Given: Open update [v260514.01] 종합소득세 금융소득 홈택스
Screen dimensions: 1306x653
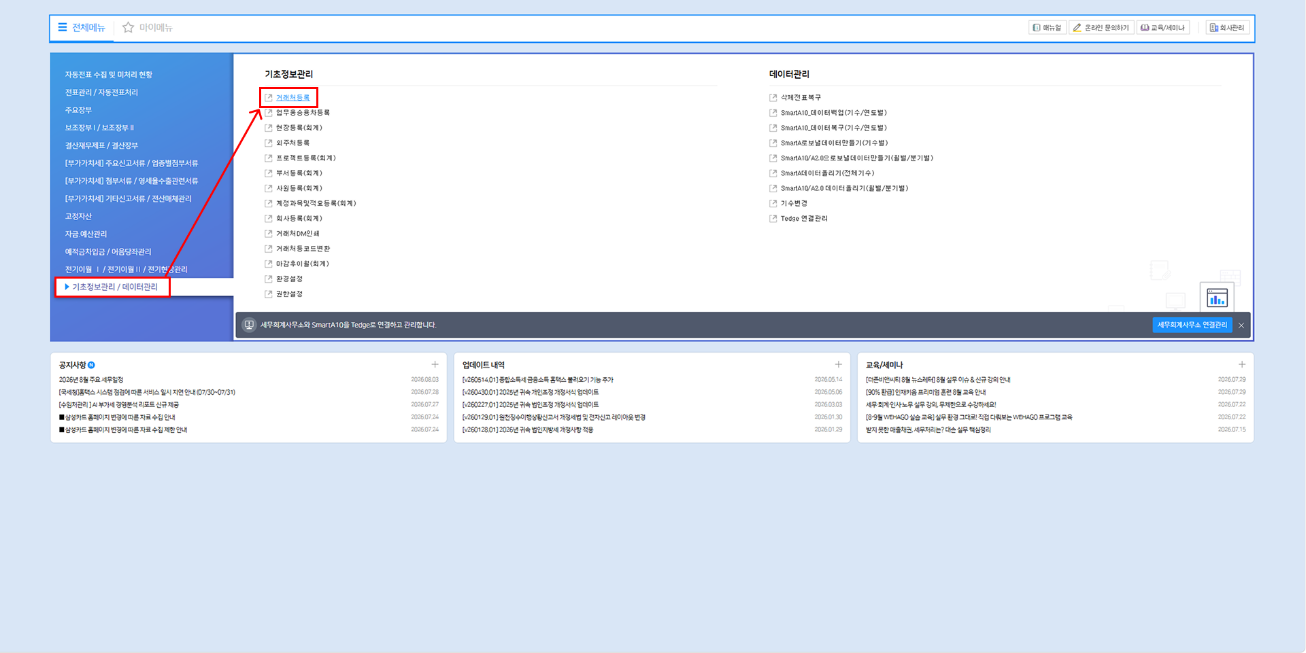Looking at the screenshot, I should click(537, 380).
